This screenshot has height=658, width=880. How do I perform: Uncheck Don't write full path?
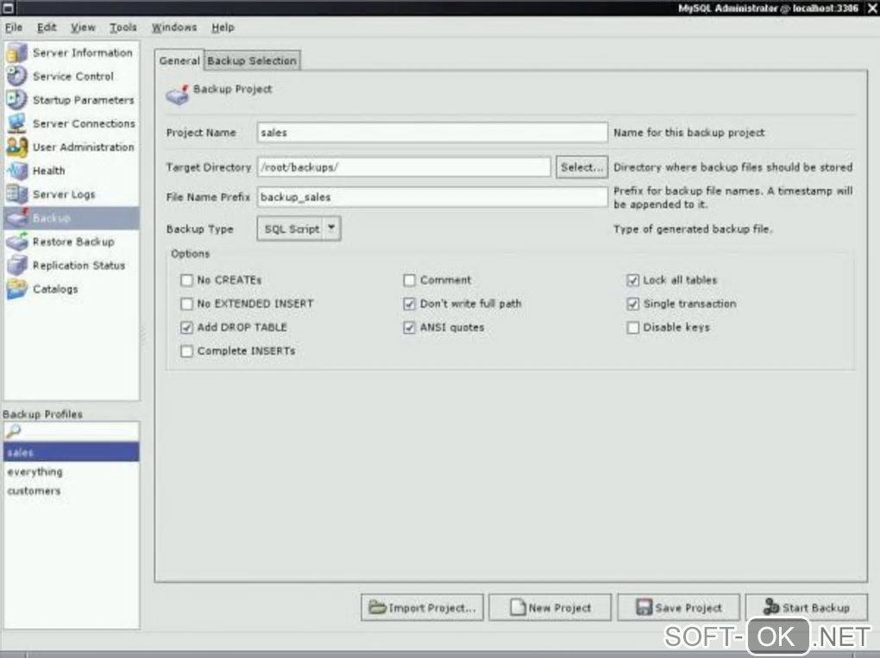pos(409,304)
